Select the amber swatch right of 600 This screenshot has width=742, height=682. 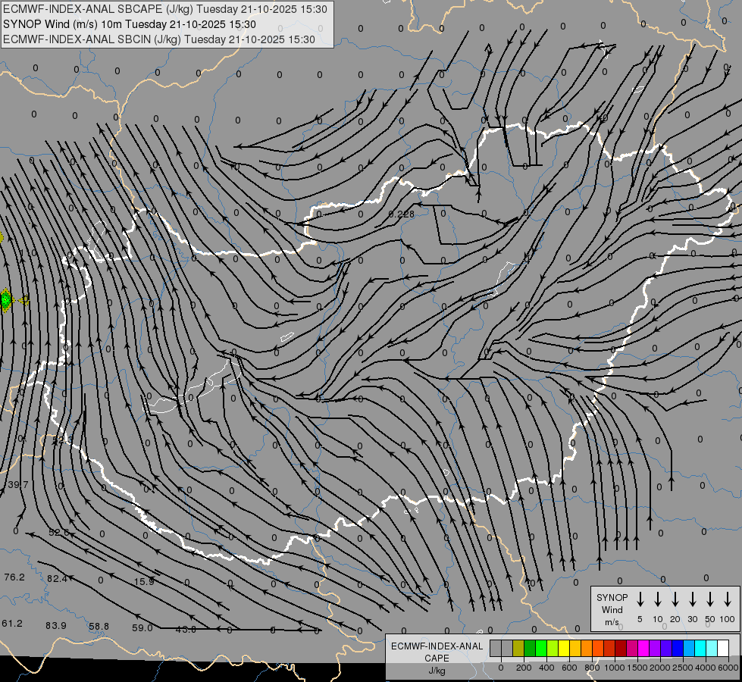point(576,648)
